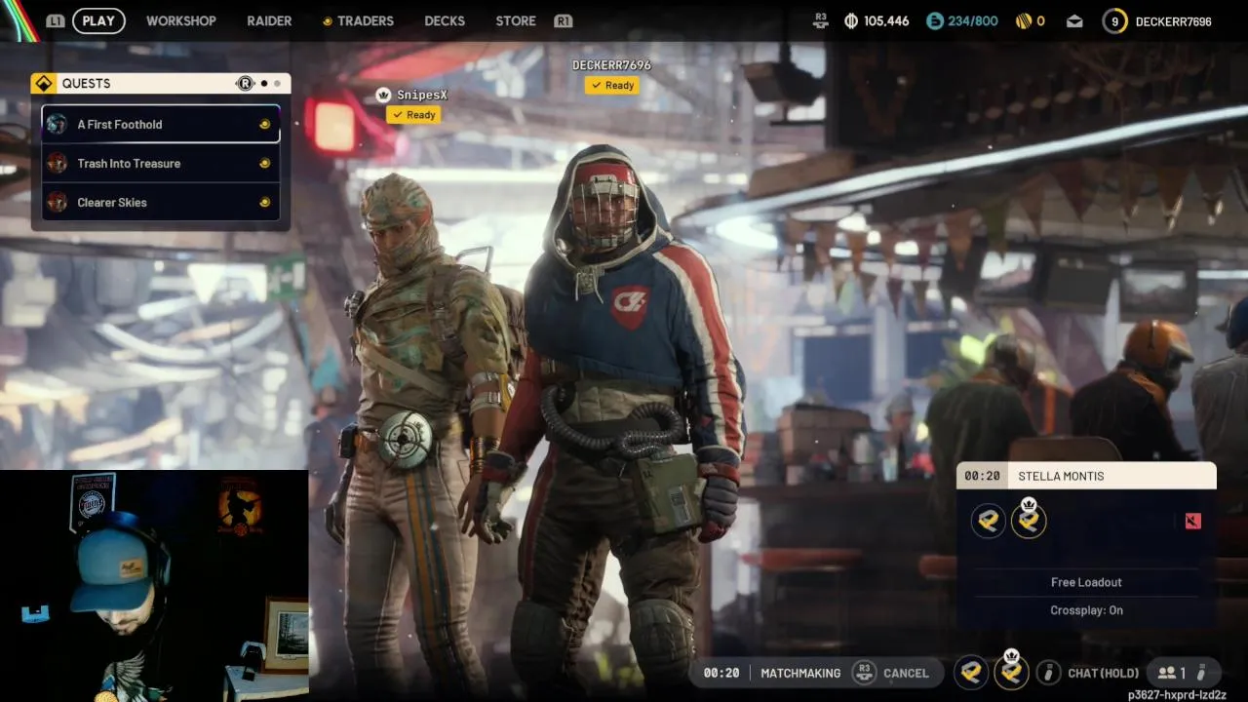Click the Trash Into Treasure portrait icon
Viewport: 1248px width, 702px height.
pos(57,163)
